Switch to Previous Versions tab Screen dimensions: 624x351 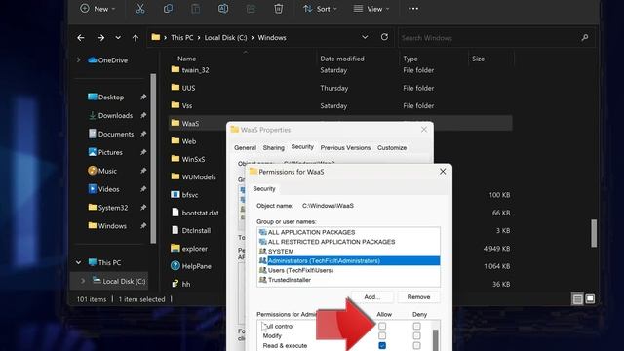coord(345,147)
